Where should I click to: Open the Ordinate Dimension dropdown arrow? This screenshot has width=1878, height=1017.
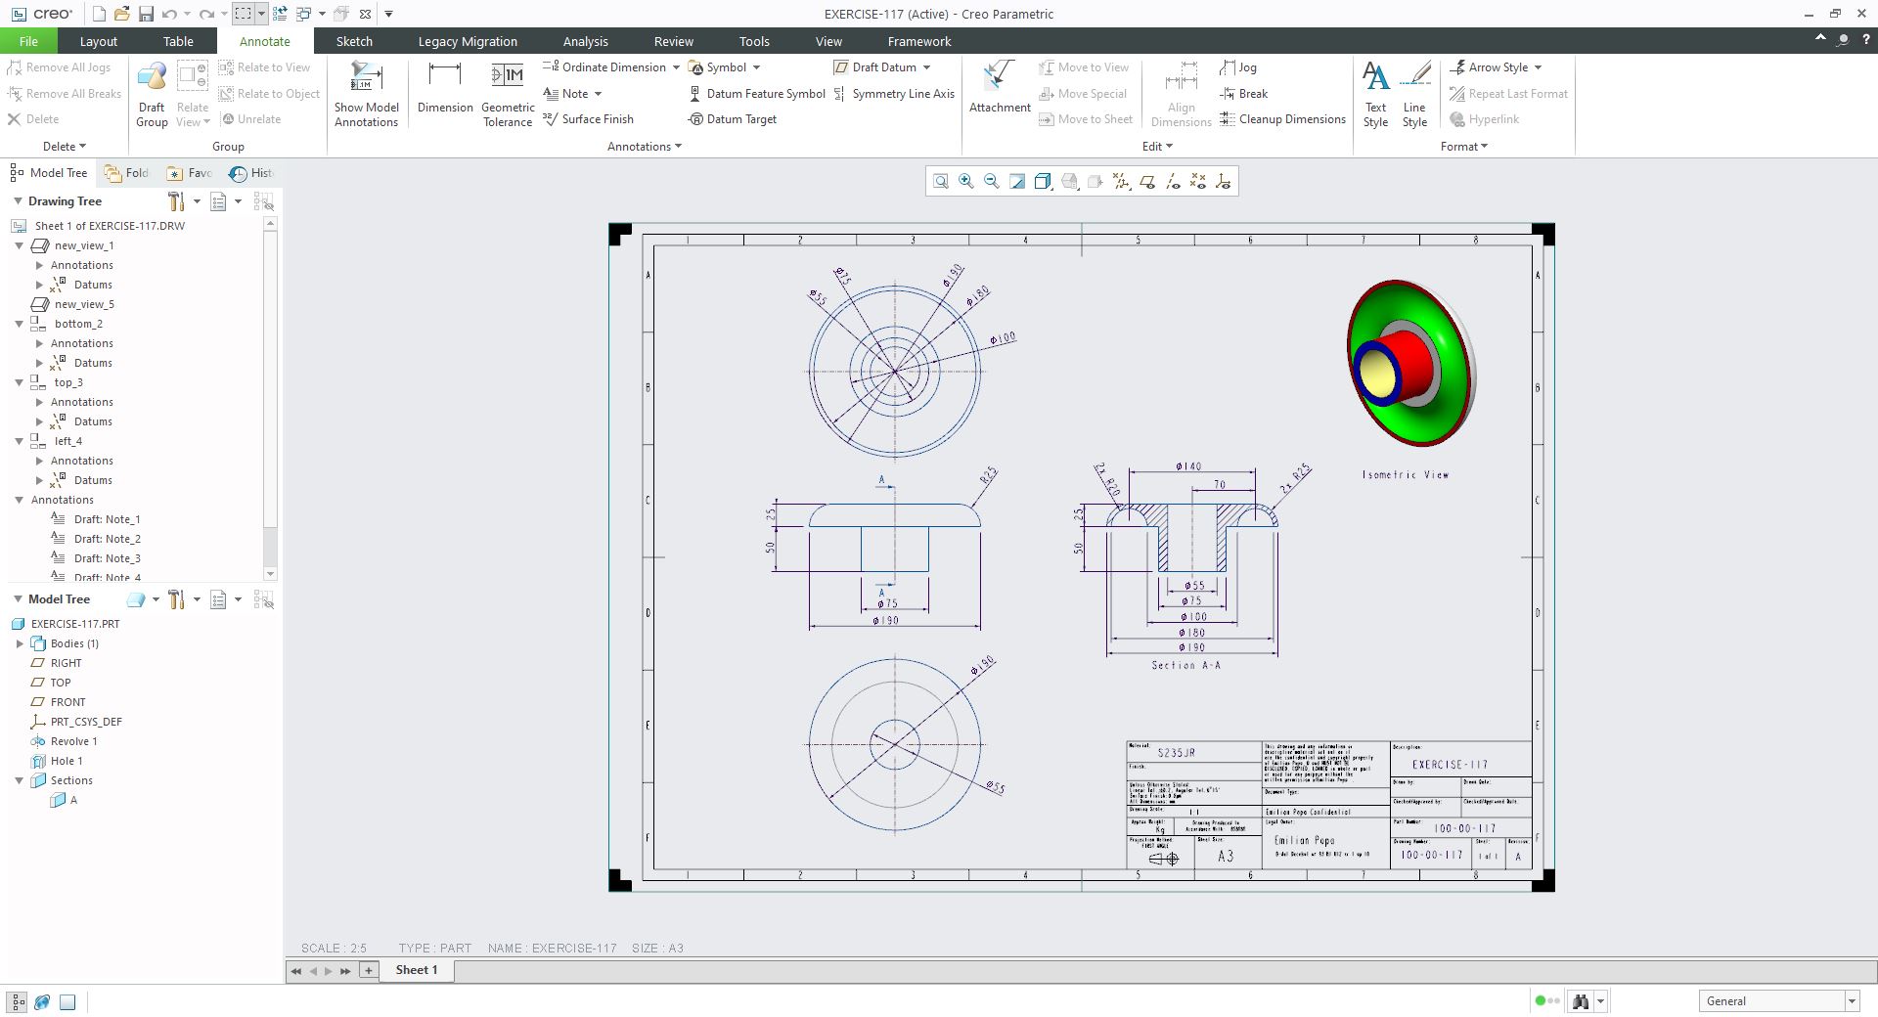[x=676, y=67]
